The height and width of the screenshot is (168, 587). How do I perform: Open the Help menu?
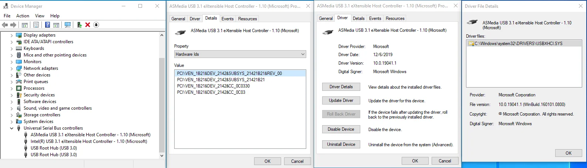pos(55,16)
